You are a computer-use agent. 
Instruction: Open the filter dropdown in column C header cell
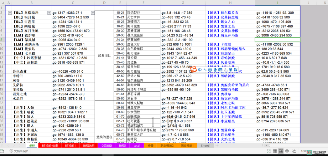[92, 13]
